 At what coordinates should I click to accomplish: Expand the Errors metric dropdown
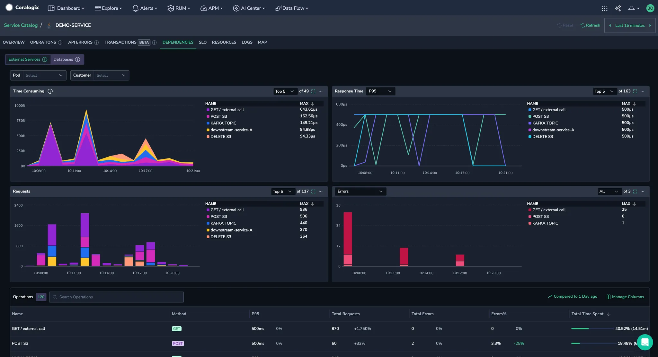tap(360, 191)
